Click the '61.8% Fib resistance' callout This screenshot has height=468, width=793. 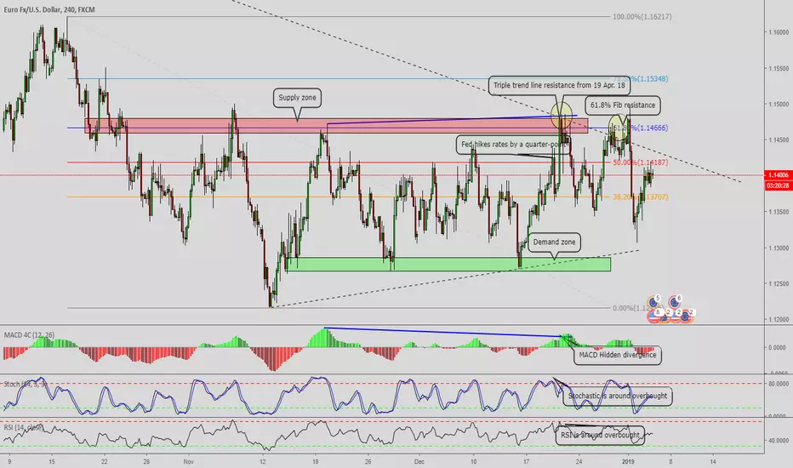(623, 105)
